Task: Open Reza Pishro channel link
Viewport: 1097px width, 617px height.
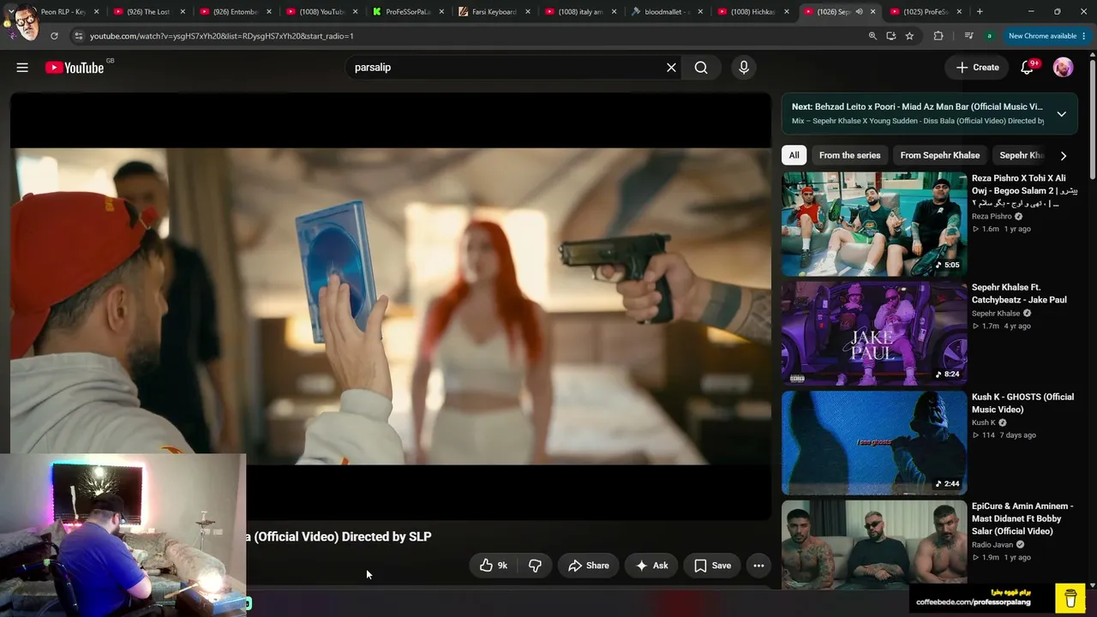Action: [x=992, y=217]
